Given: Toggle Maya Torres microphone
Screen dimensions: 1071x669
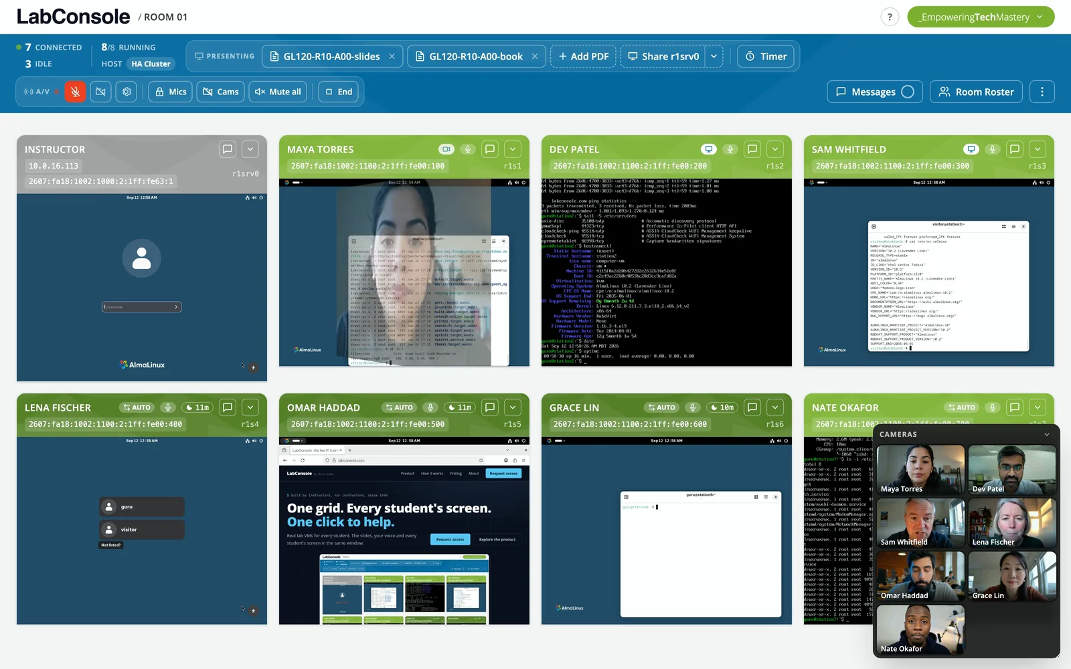Looking at the screenshot, I should (x=468, y=149).
